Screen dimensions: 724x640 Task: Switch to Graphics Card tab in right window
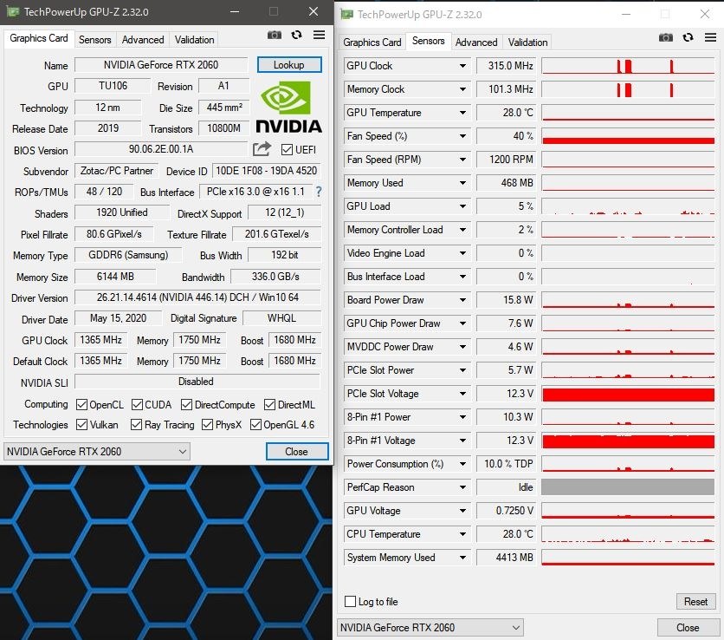point(372,42)
